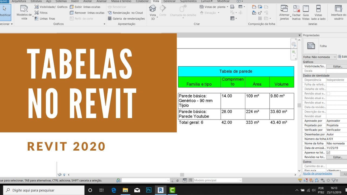Open Vistas de planta dropdown
This screenshot has width=347, height=195.
point(214,7)
